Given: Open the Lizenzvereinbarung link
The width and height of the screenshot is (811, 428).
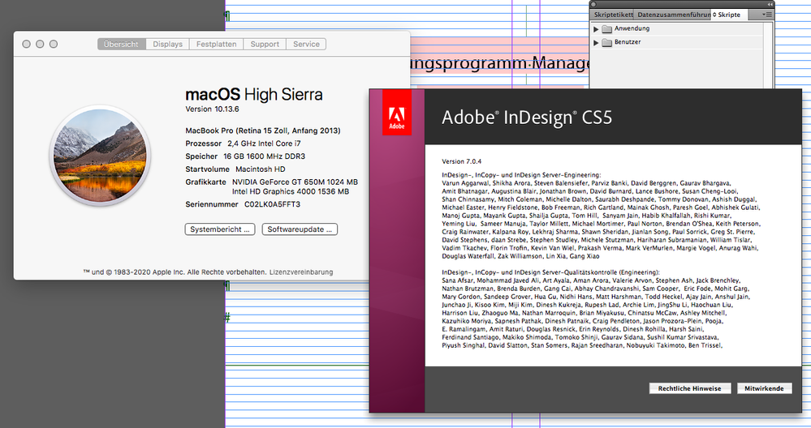Looking at the screenshot, I should point(301,272).
